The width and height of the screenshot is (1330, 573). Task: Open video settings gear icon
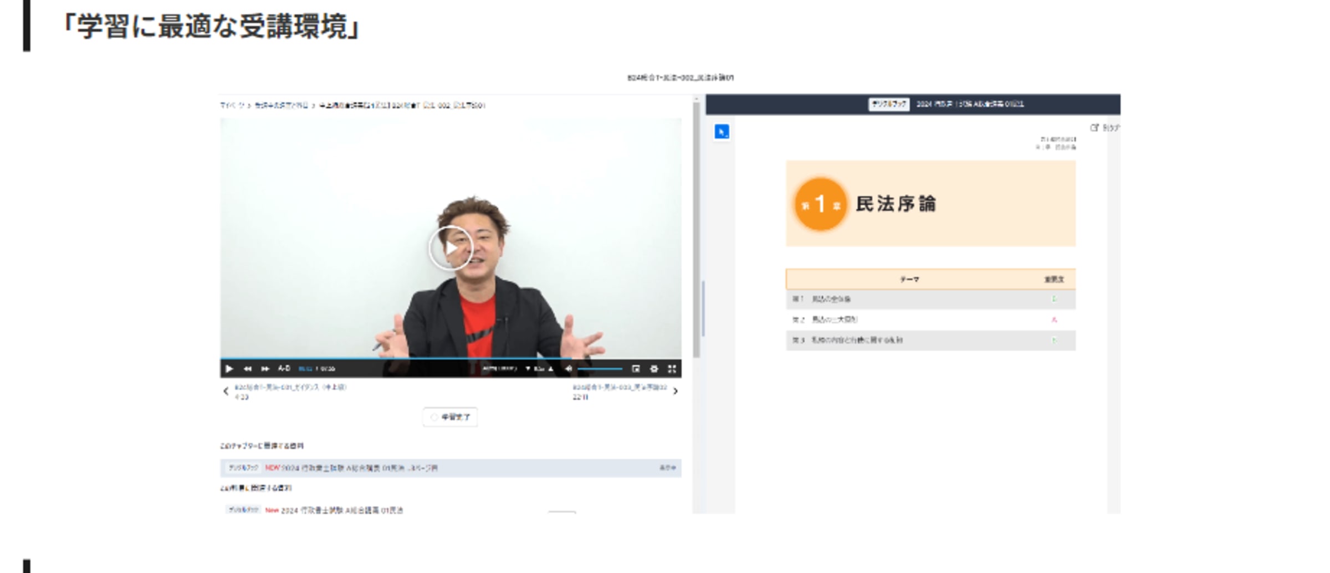(x=654, y=369)
